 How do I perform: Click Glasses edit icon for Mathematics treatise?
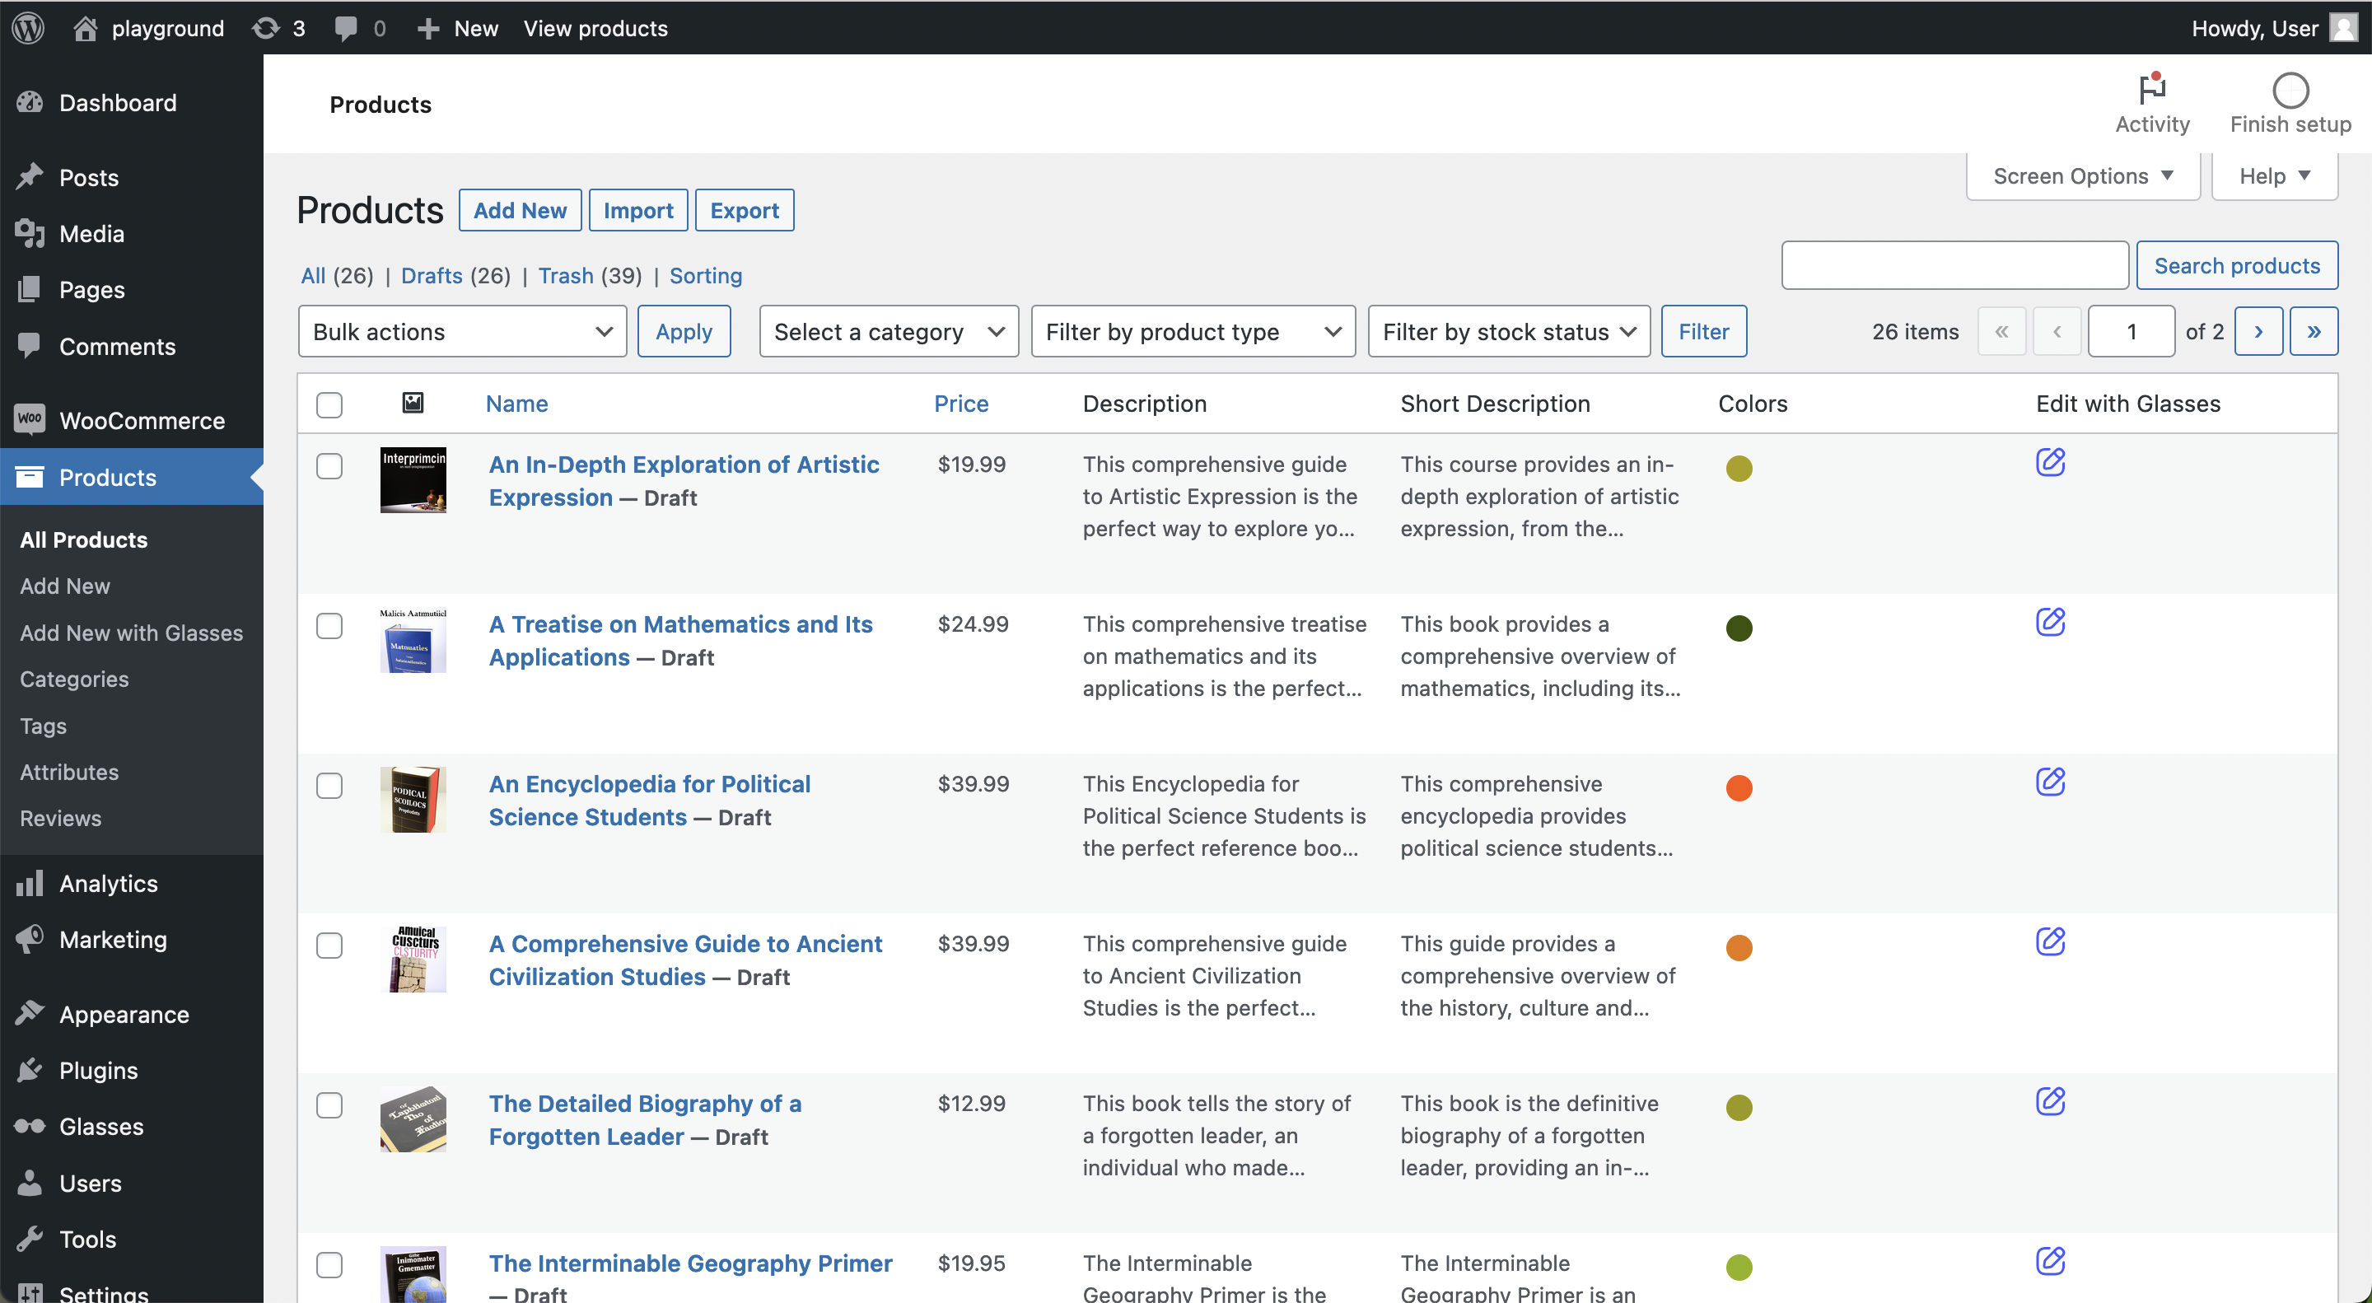(x=2050, y=622)
